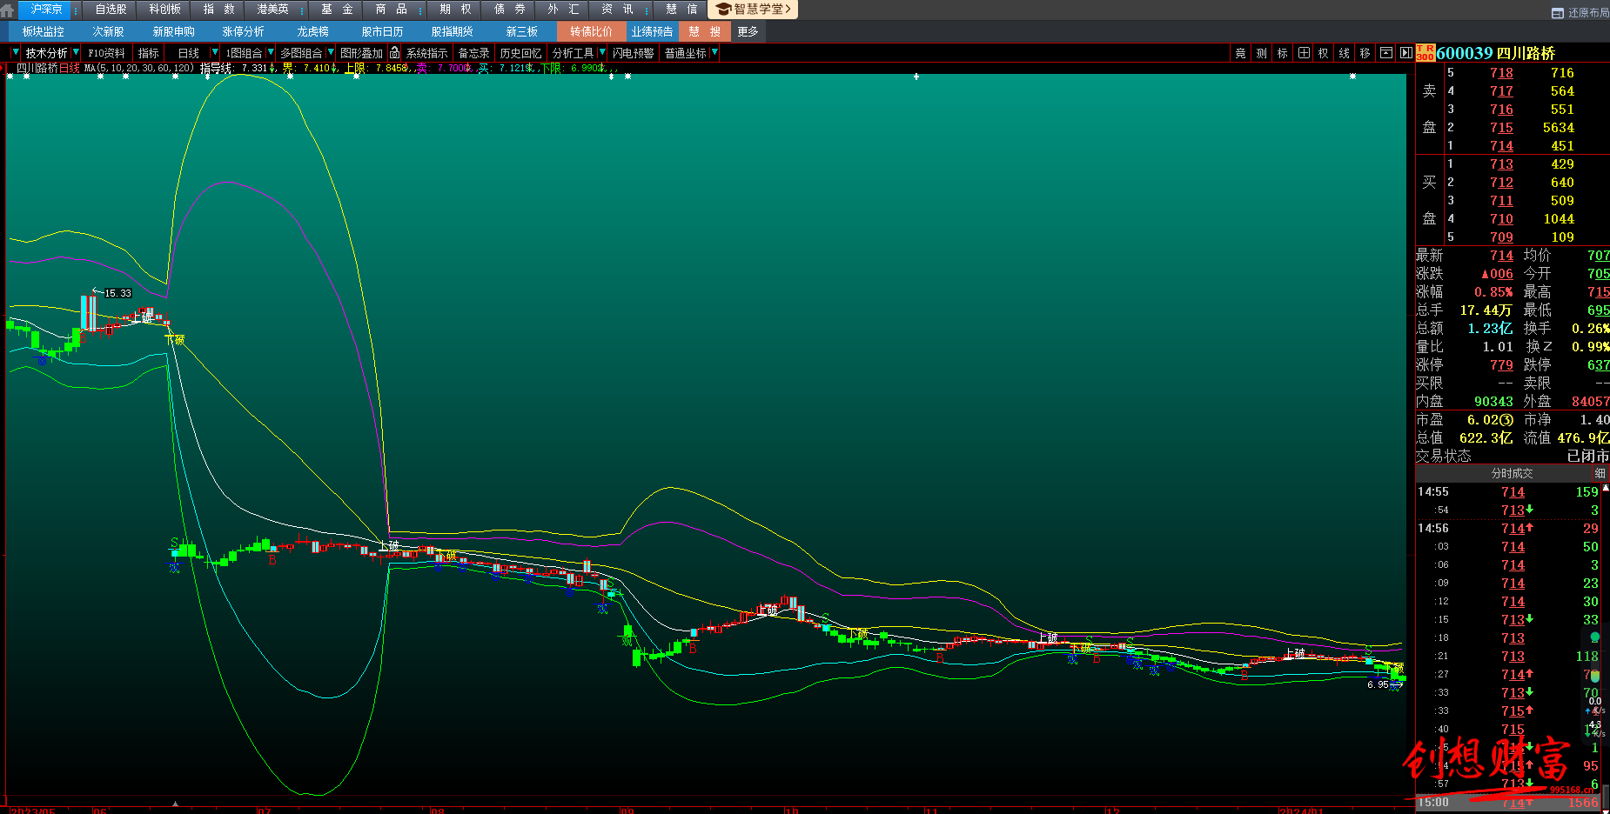Open dropdown arrow next to 普通坐标
The image size is (1610, 814).
pos(714,53)
